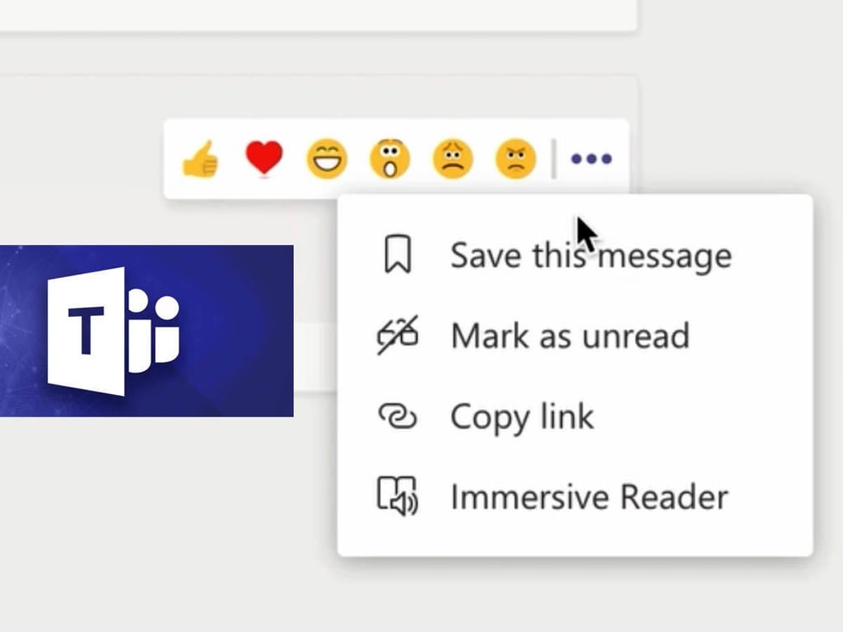React with the sad face emoji
The image size is (843, 632).
click(453, 159)
